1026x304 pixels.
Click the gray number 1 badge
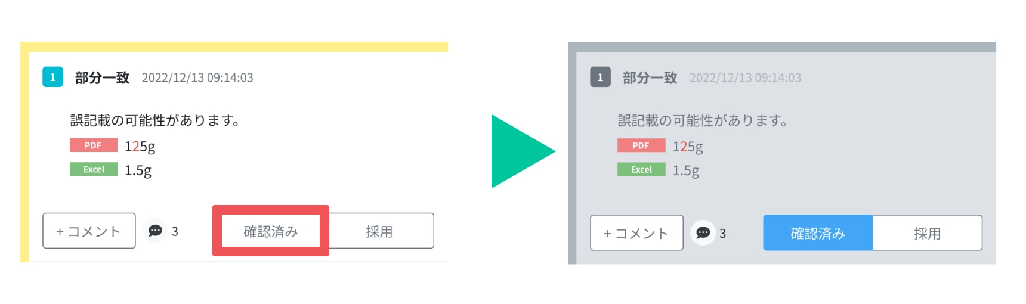(600, 77)
